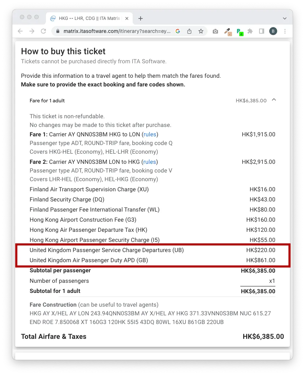Screen dimensions: 305x375
Task: Bookmark this page with the star icon
Action: pyautogui.click(x=201, y=31)
